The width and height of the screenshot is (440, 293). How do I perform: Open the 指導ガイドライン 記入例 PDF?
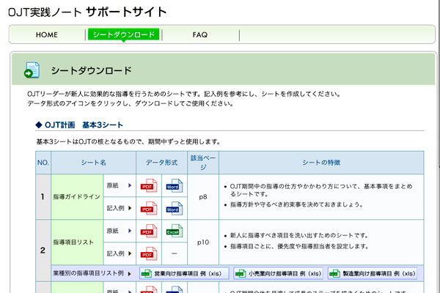tap(149, 208)
